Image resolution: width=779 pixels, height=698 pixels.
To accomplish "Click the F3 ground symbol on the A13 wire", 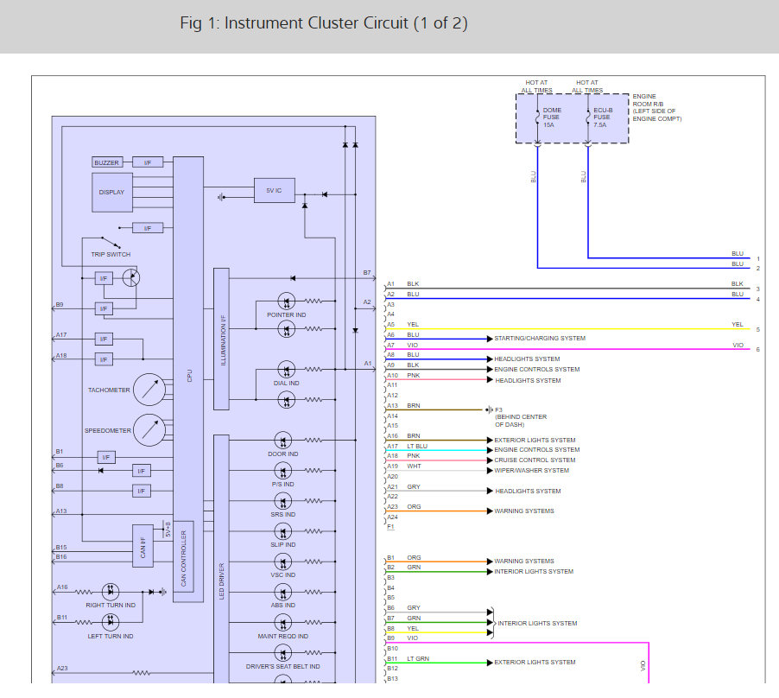I will coord(490,409).
